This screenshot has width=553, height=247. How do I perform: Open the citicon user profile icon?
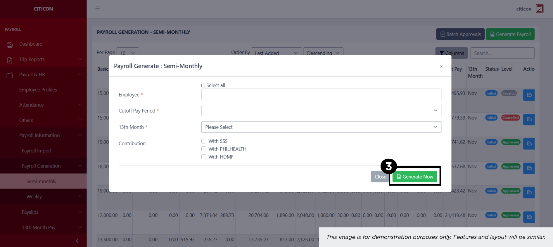click(539, 9)
